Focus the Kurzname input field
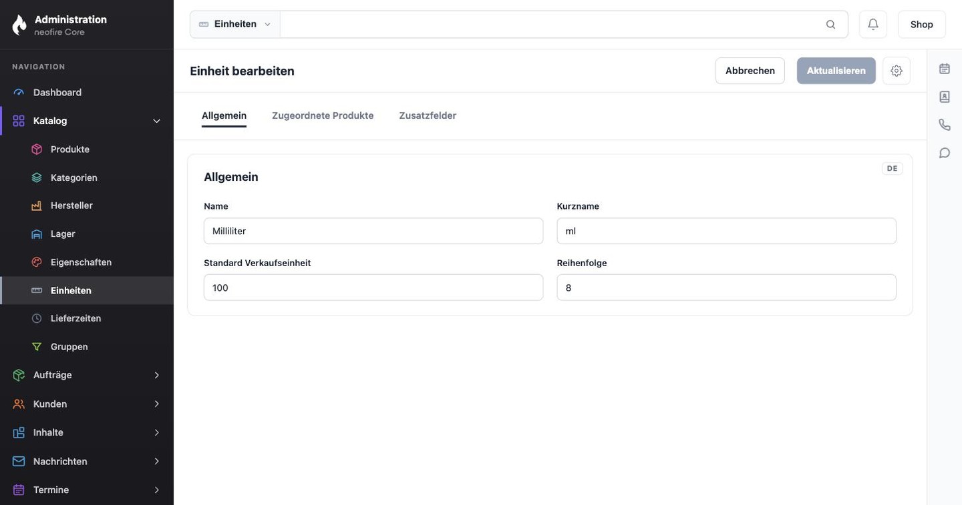This screenshot has width=962, height=505. [727, 231]
